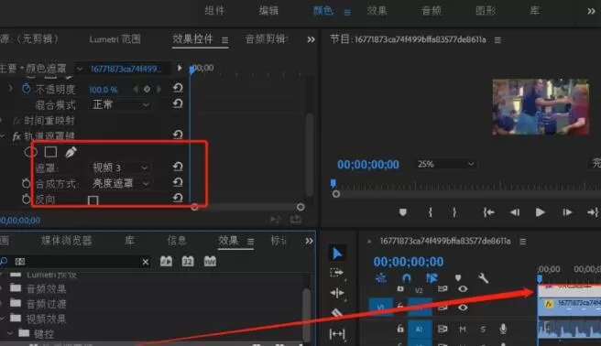
Task: Select the free draw bezier pen mask
Action: (x=71, y=152)
